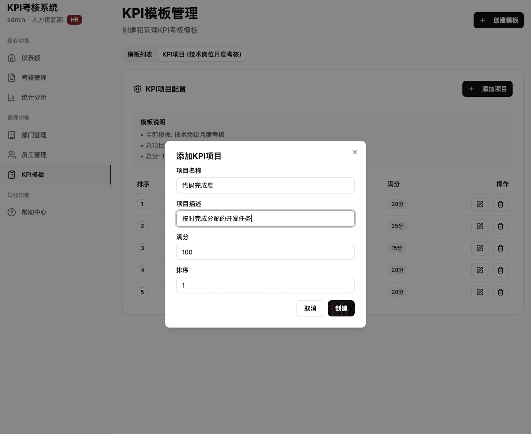Click the 添加项目 button
The width and height of the screenshot is (531, 434).
487,89
